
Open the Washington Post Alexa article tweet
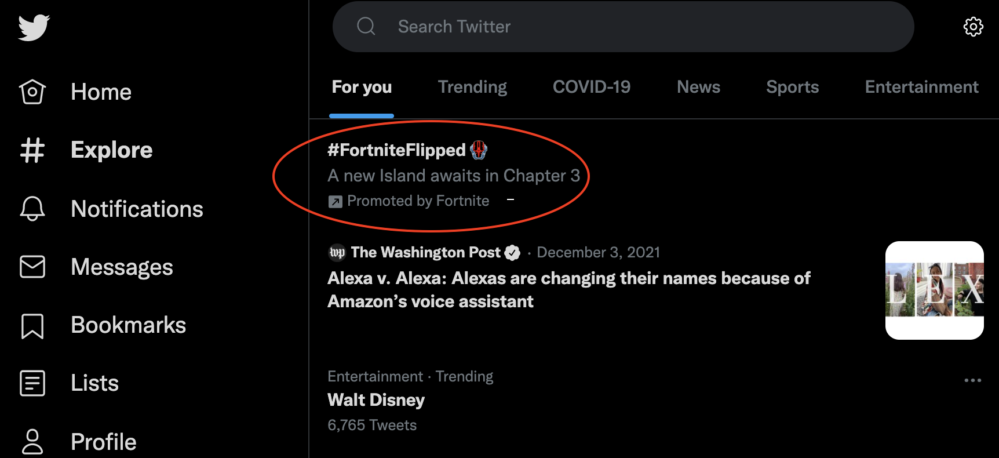tap(568, 290)
